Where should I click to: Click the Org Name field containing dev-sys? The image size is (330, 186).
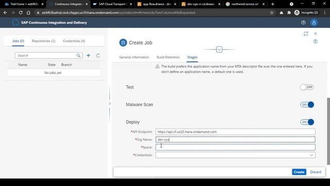click(235, 139)
